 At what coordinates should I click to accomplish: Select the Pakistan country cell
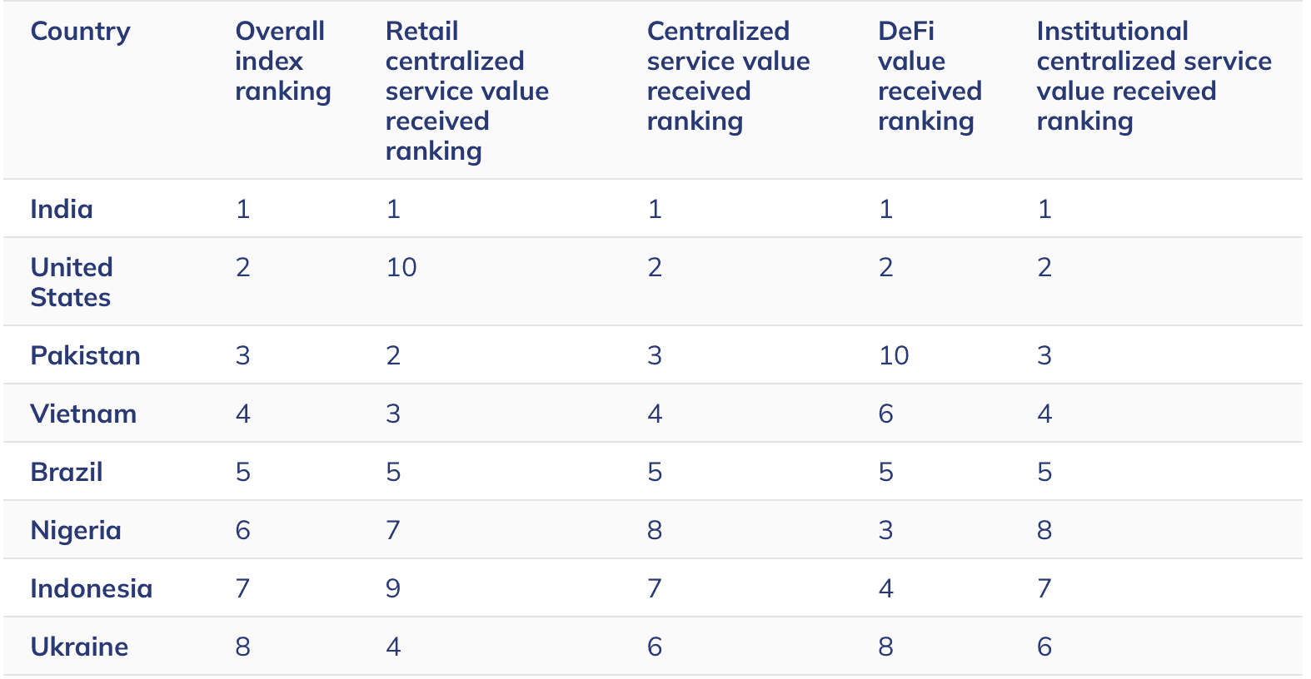(x=85, y=355)
